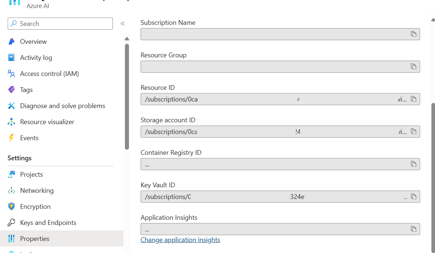Screen dimensions: 435x253
Task: Click the Tags icon
Action: point(12,89)
